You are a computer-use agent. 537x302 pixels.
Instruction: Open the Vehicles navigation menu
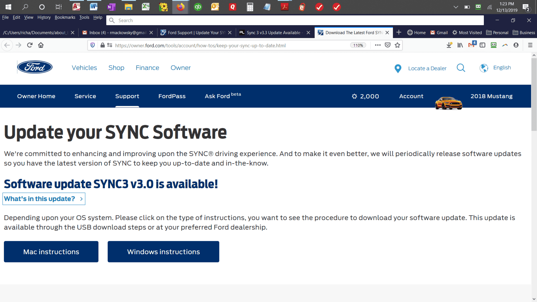point(84,68)
